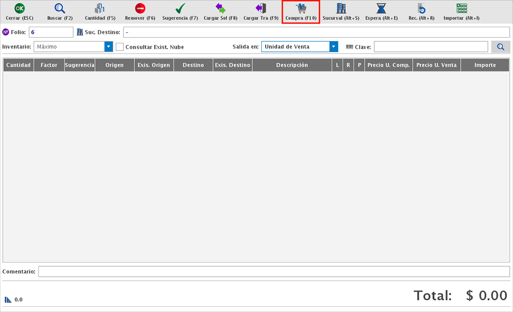
Task: Click Espera (Alt+E) hourglass icon
Action: (x=381, y=9)
